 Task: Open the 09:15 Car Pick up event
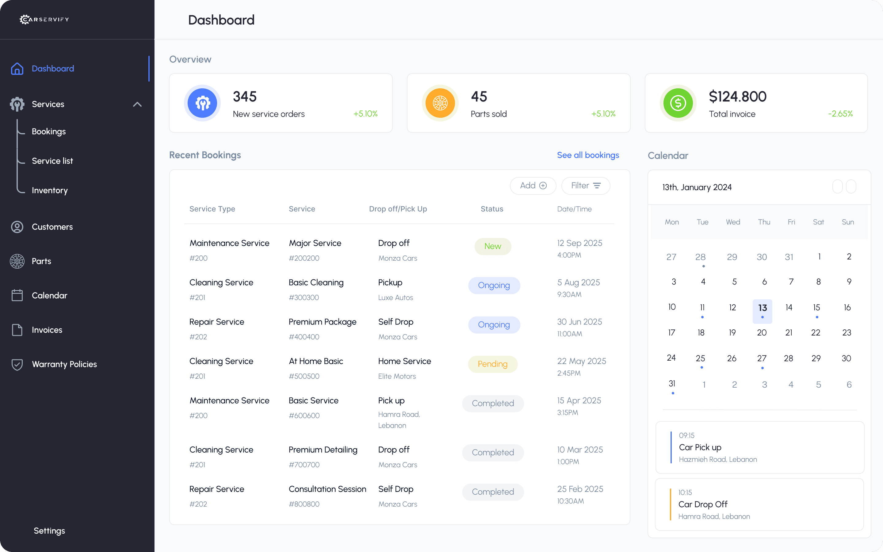(x=759, y=447)
